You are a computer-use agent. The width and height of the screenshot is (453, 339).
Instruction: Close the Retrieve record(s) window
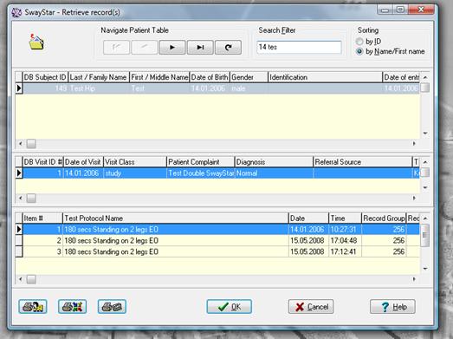[x=421, y=10]
